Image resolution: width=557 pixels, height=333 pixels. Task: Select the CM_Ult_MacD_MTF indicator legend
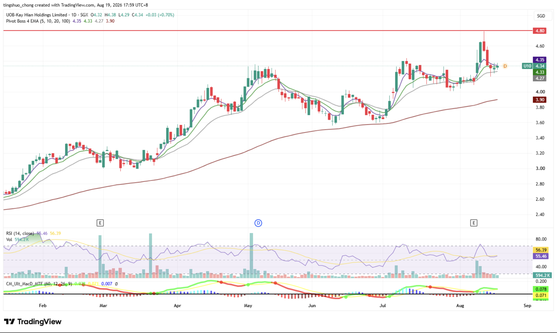tap(39, 284)
